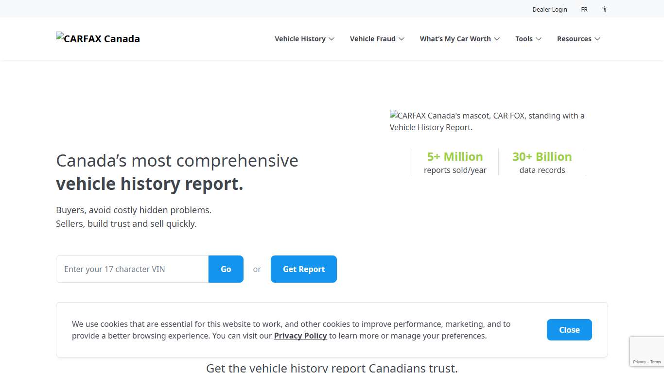Click the CAR FOX mascot image
This screenshot has width=664, height=373.
[x=487, y=121]
